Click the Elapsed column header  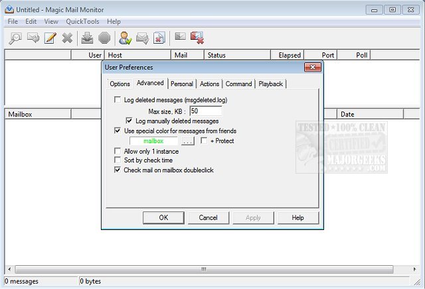288,55
